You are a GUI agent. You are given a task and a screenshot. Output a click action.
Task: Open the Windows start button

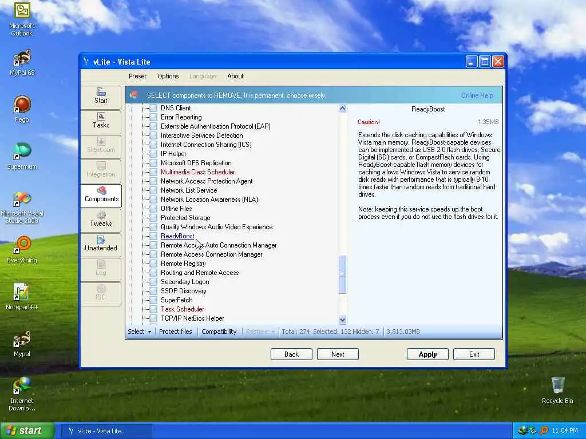(27, 431)
